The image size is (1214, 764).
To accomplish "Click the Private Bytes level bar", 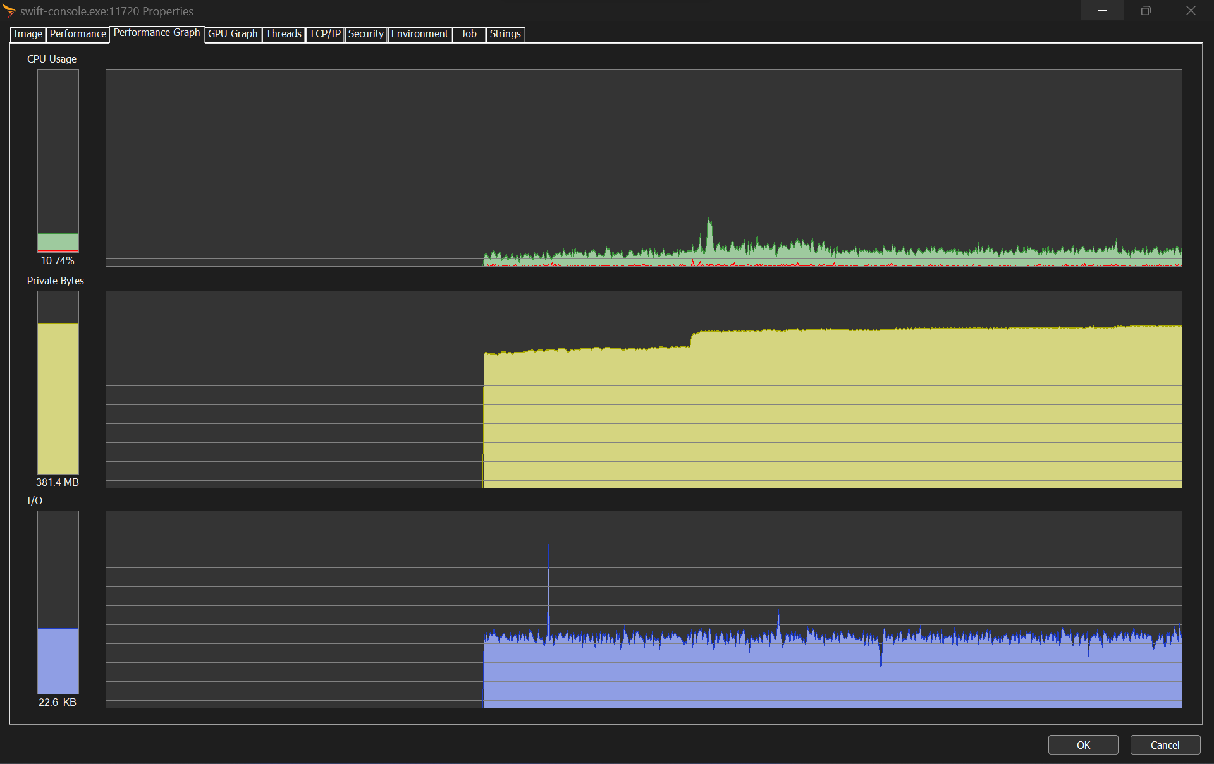I will tap(58, 382).
